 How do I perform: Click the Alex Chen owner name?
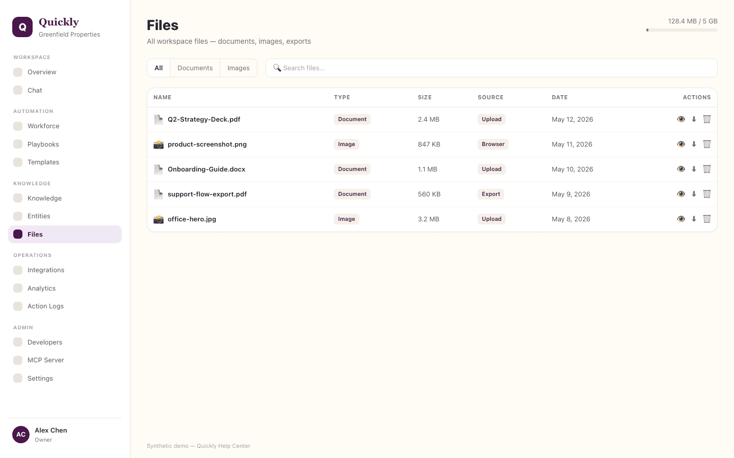(51, 430)
